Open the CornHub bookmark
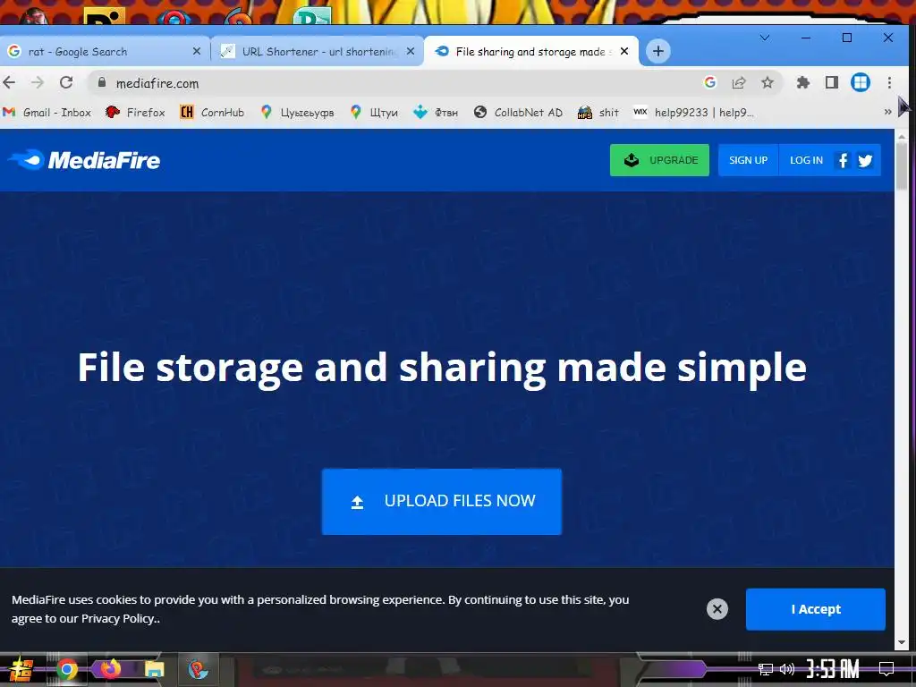Screen dimensions: 916x687 pos(212,112)
